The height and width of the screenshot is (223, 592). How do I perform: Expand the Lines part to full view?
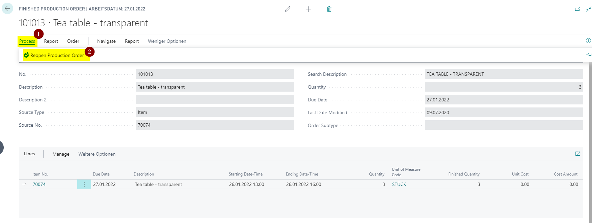(x=578, y=154)
